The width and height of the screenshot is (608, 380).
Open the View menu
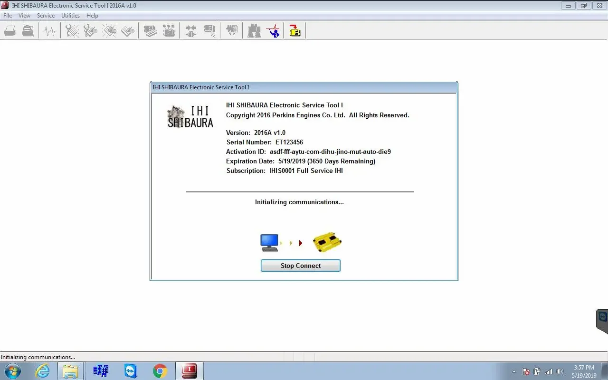point(24,16)
